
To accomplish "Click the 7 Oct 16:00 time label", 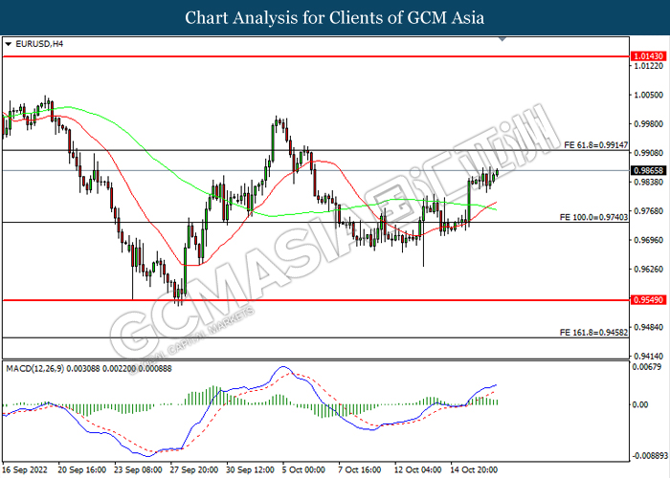I will (x=360, y=470).
